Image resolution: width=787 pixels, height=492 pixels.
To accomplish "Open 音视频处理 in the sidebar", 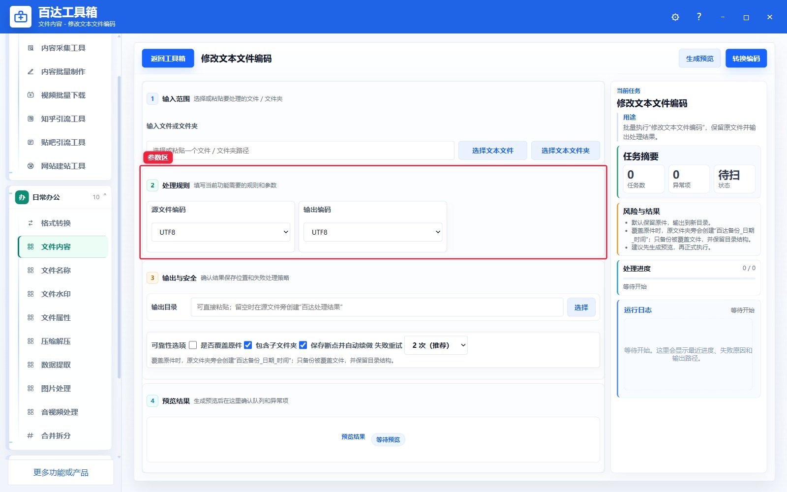I will tap(63, 412).
